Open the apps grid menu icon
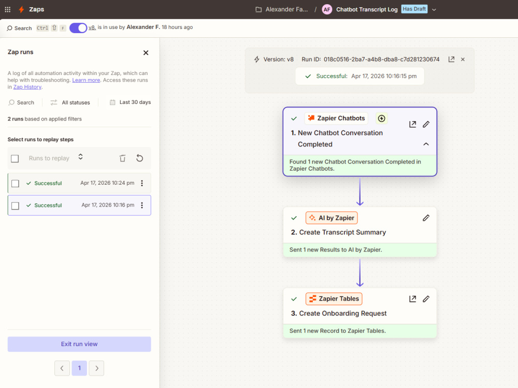518x388 pixels. 8,9
